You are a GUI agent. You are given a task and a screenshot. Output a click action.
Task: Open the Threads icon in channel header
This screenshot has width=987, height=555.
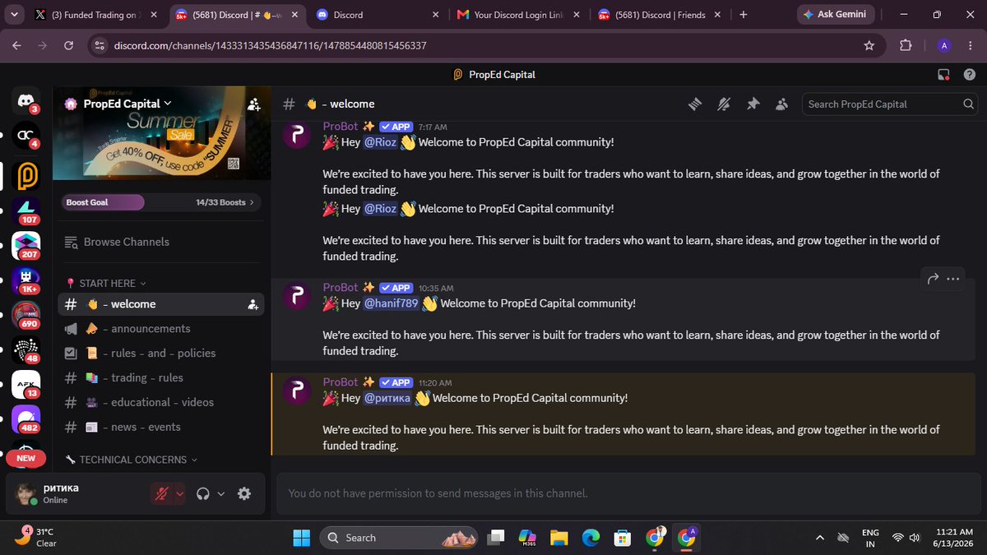click(x=695, y=104)
